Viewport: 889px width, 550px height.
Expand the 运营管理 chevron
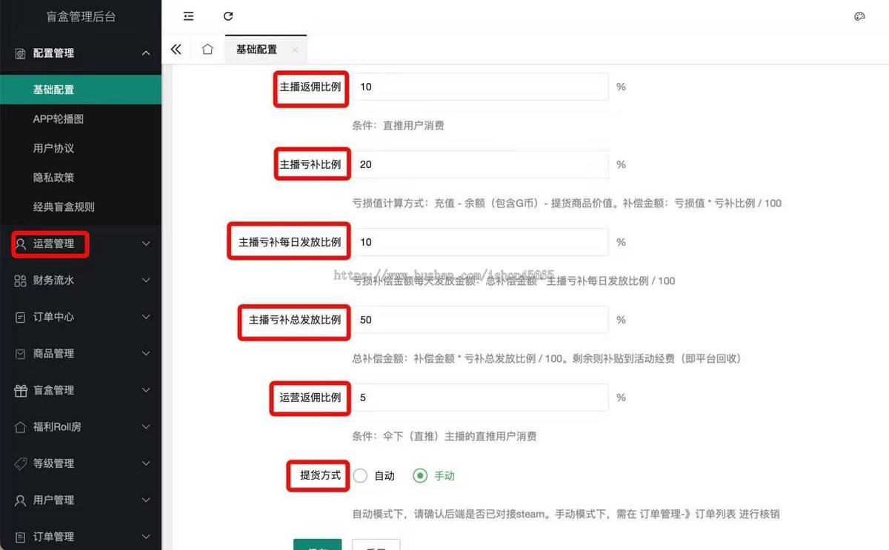coord(146,244)
